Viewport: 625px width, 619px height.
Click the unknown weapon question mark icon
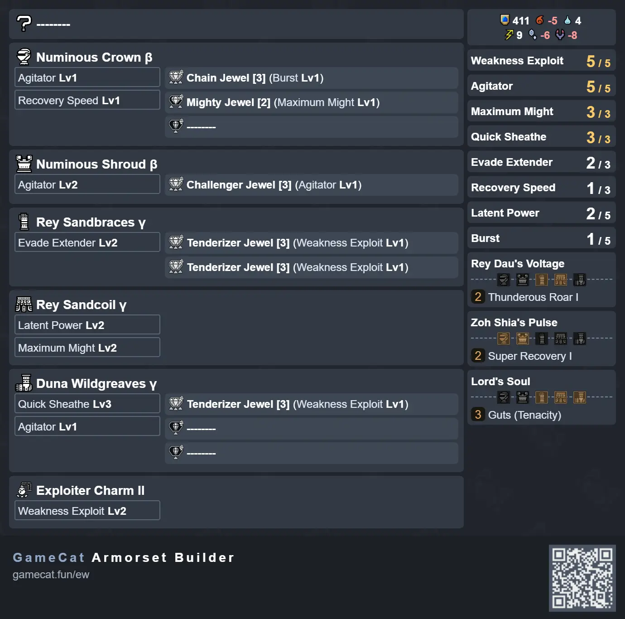24,23
